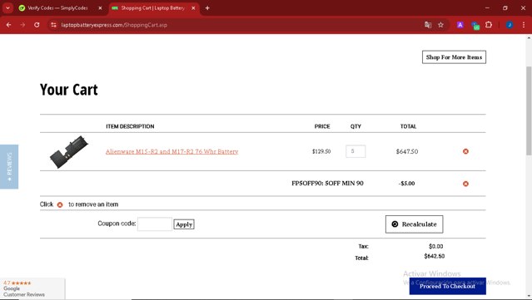Screen dimensions: 532x300
Task: Reload the page with refresh icon
Action: pos(37,25)
